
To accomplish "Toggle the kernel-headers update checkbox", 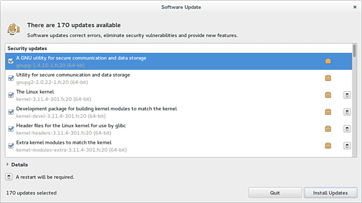I will pos(11,129).
